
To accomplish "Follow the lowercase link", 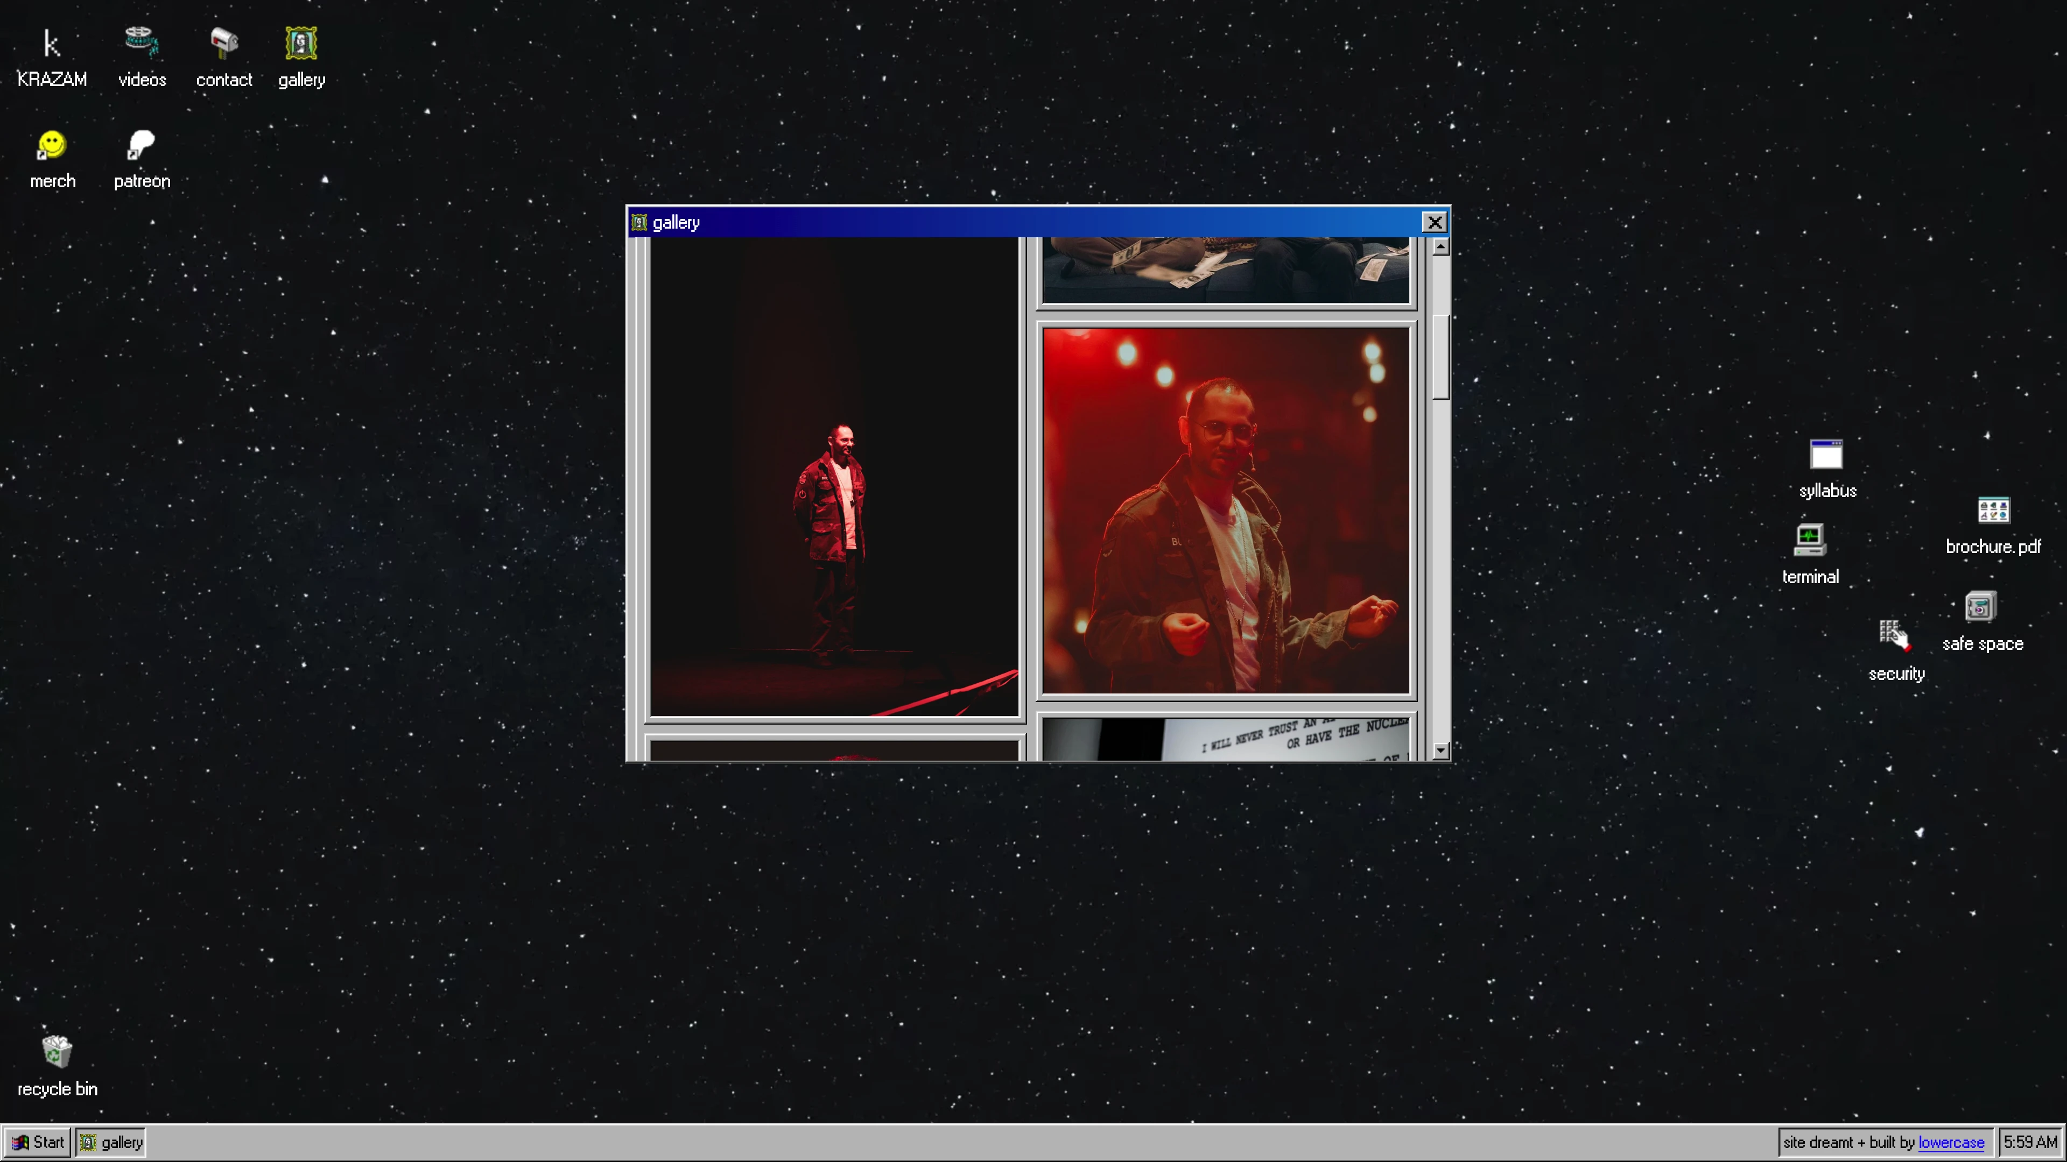I will (x=1951, y=1142).
